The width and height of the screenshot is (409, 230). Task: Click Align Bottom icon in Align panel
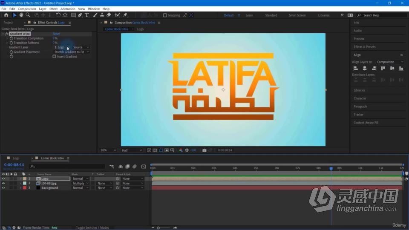401,68
